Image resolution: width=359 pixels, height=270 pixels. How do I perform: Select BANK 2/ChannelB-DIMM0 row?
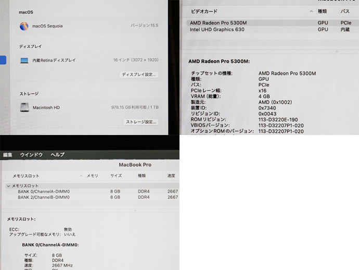click(92, 197)
